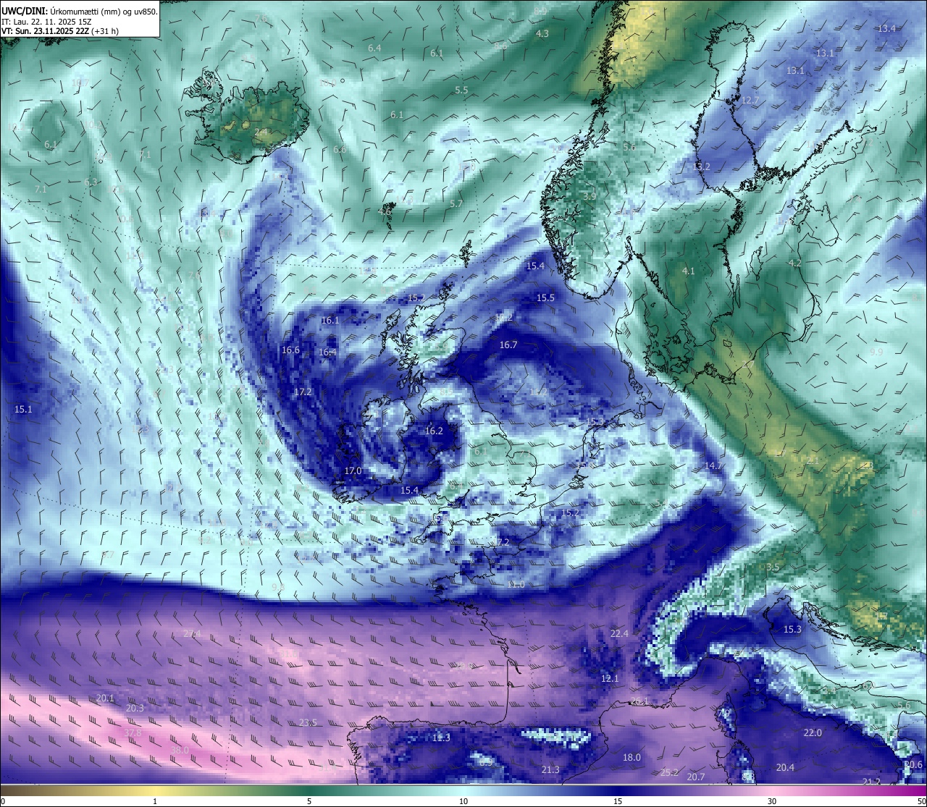The height and width of the screenshot is (807, 927).
Task: Click the map value '16.6'
Action: click(x=290, y=350)
